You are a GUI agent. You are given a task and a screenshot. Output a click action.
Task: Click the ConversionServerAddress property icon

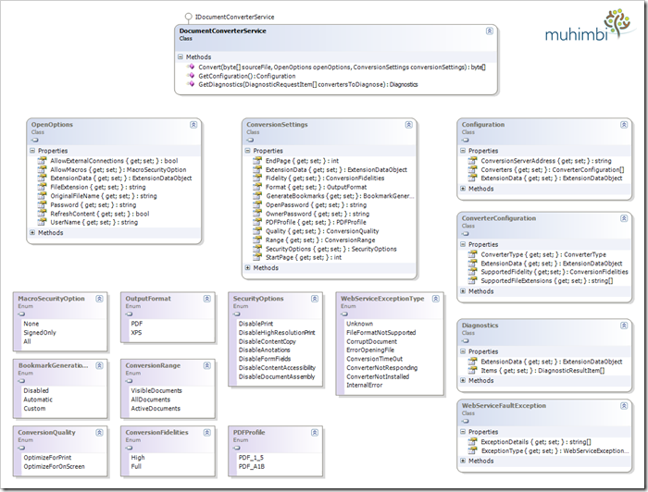coord(474,161)
